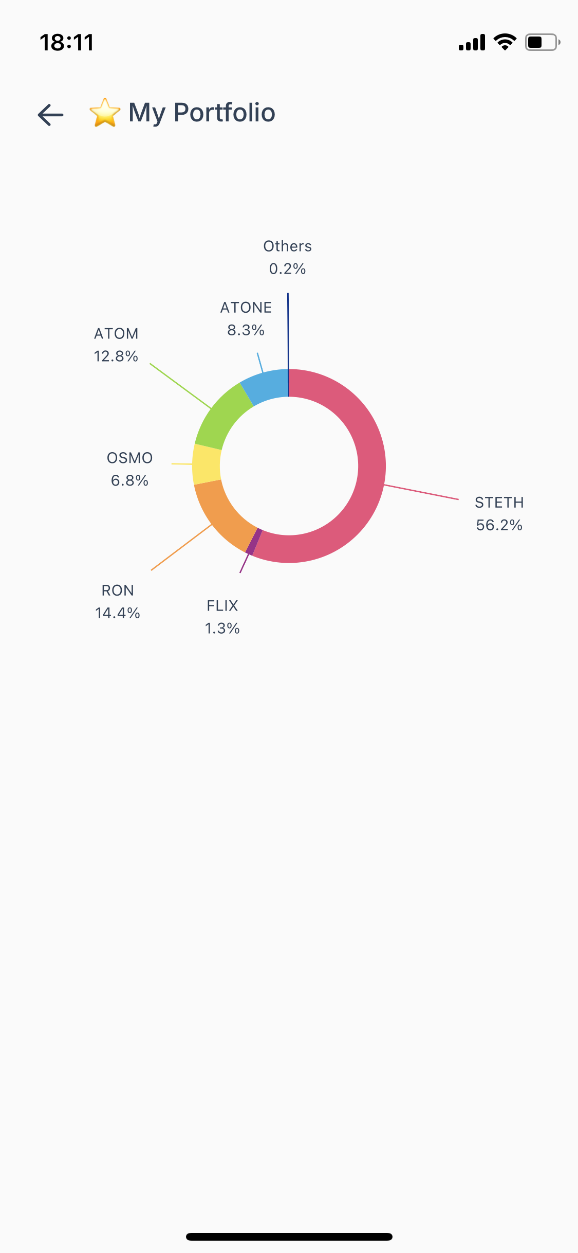Viewport: 578px width, 1253px height.
Task: Tap the ATONE 8.3% label
Action: click(246, 318)
